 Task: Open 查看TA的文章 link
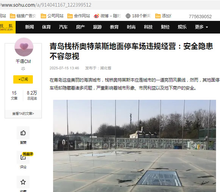tap(23, 114)
